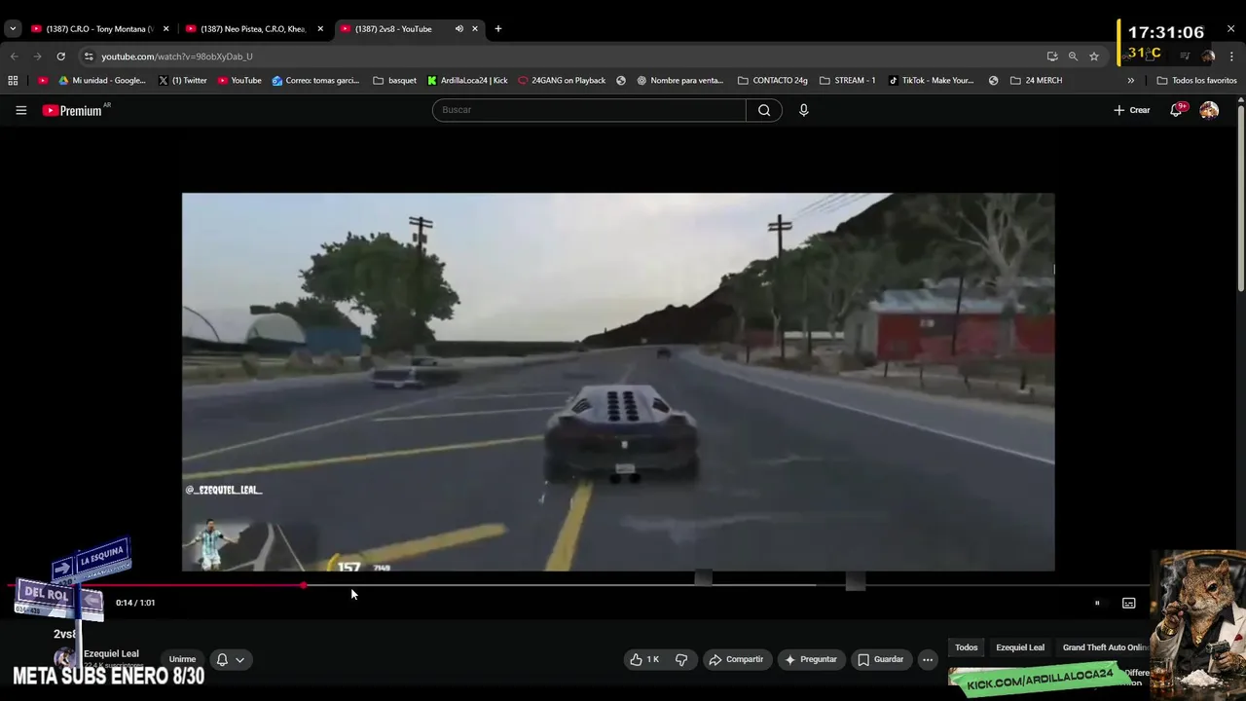Screen dimensions: 1246x701
Task: Mute the 2vs8 - YouTube tab audio
Action: tap(458, 28)
